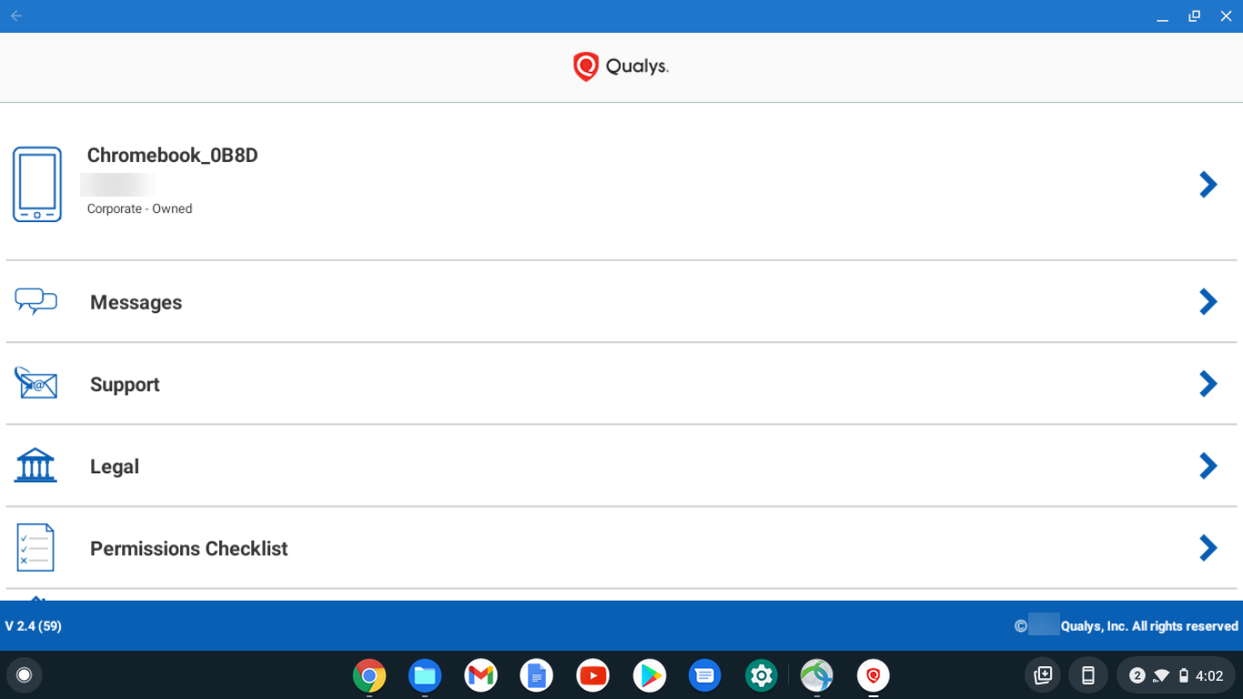Click the Permissions Checklist document icon
Image resolution: width=1243 pixels, height=699 pixels.
[35, 547]
